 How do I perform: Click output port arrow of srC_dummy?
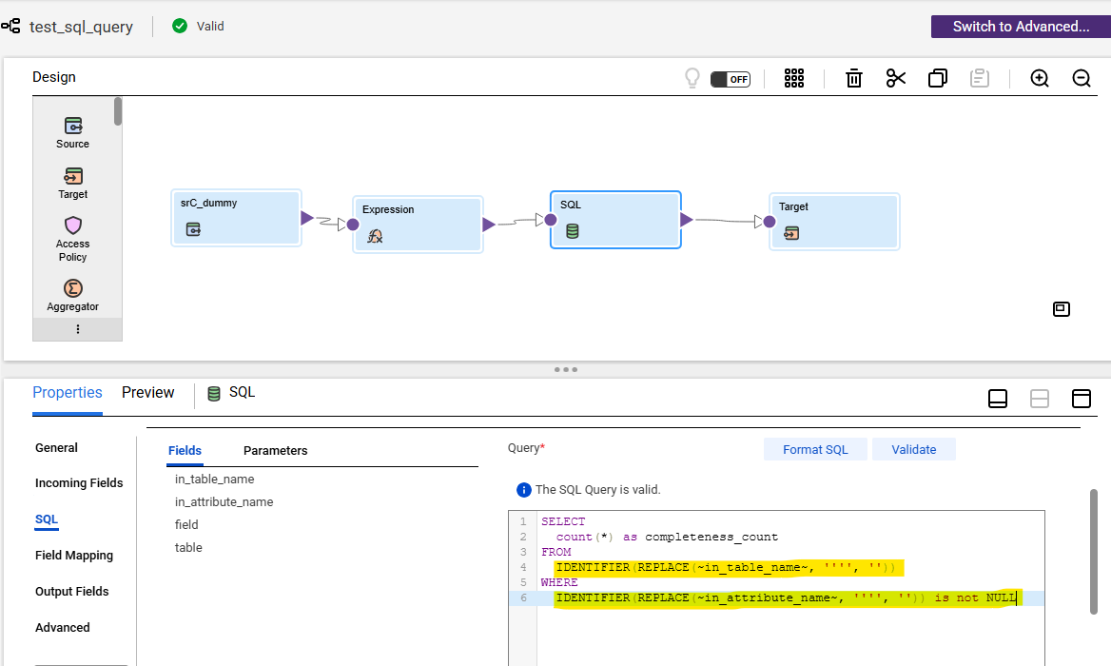pyautogui.click(x=307, y=218)
